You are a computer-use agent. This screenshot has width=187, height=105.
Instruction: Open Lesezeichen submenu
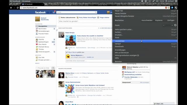pyautogui.click(x=145, y=41)
